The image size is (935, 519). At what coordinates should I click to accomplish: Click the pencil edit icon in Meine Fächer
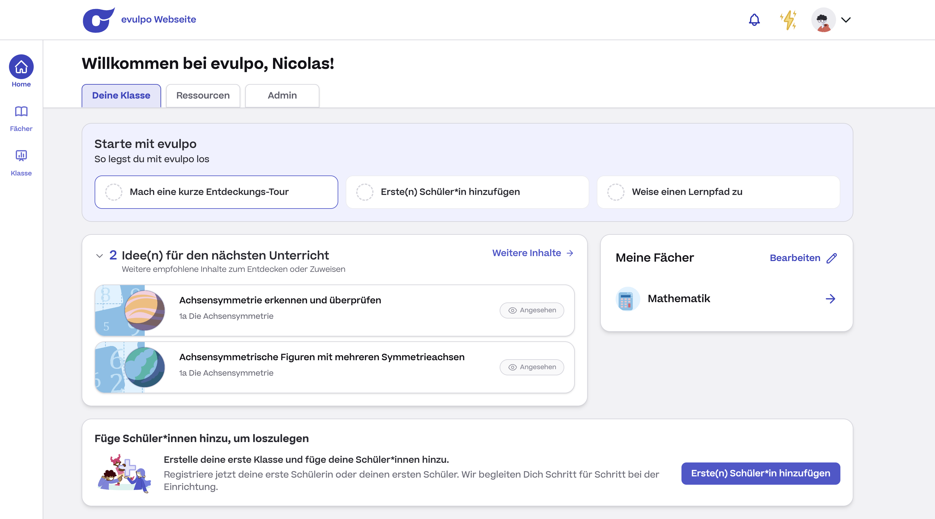coord(831,258)
